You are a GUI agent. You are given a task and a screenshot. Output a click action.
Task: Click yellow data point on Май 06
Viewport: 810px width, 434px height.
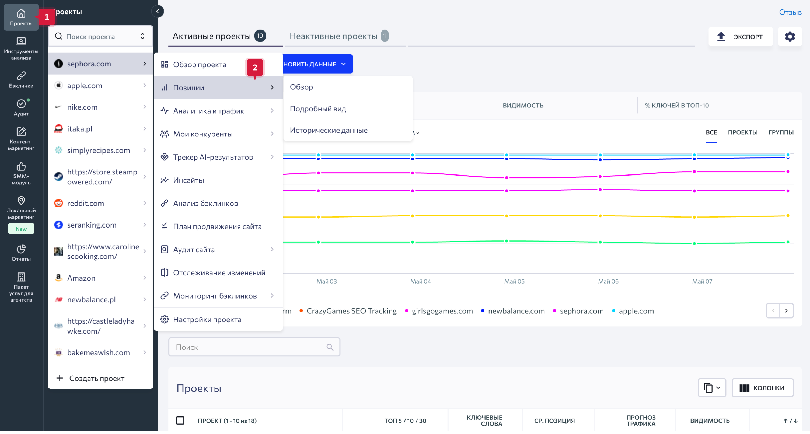tap(600, 216)
